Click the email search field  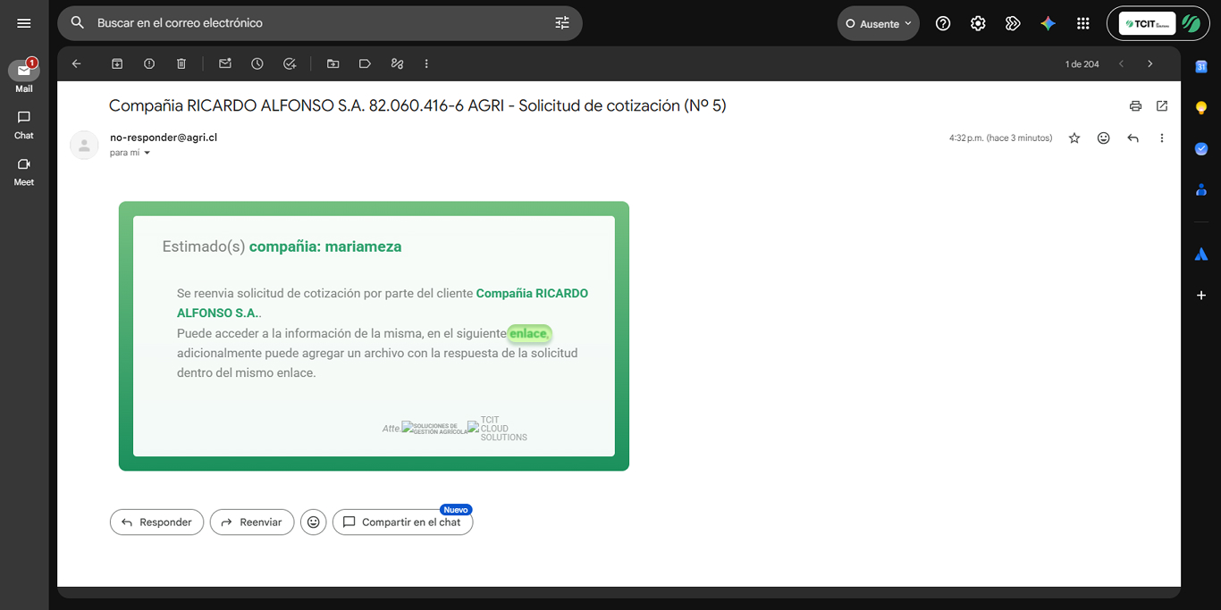coord(319,23)
